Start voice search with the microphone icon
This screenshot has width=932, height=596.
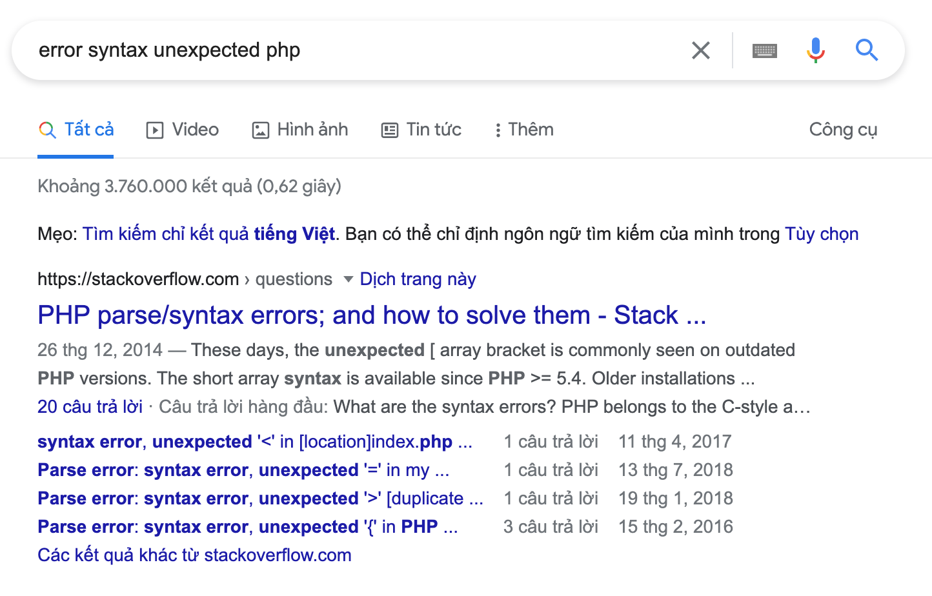click(816, 50)
